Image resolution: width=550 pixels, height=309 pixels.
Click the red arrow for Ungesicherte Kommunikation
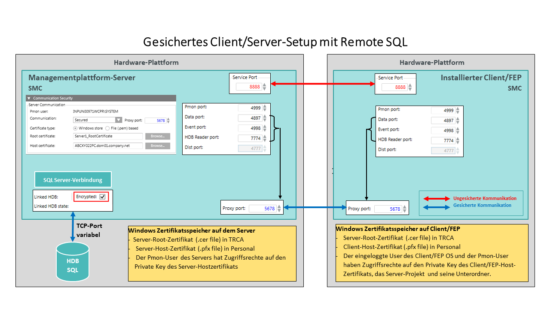(437, 198)
